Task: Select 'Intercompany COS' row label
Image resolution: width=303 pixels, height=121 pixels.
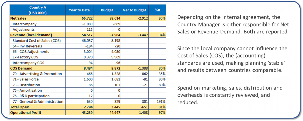Action: click(28, 63)
